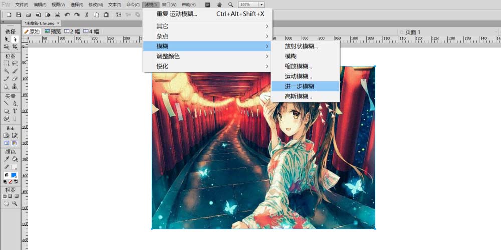Click the Copy icon in toolbar
Screen dimensions: 501x250
(x=96, y=15)
